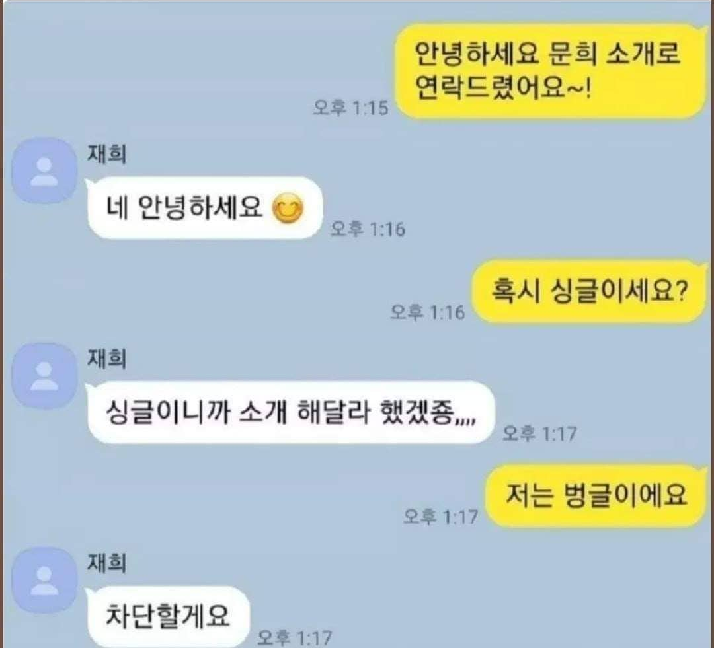This screenshot has width=714, height=648.
Task: Click the 오후 1:16 timestamp beside 네 안녕하세요
Action: pyautogui.click(x=368, y=229)
